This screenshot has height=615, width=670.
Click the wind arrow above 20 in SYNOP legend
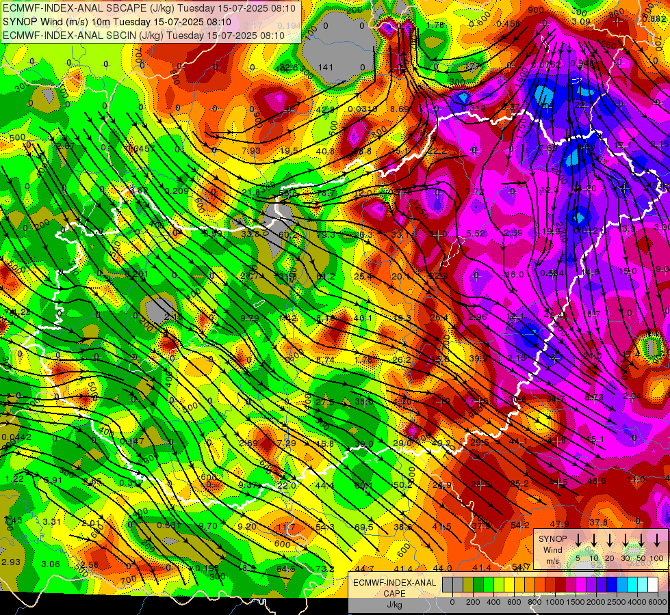(609, 541)
